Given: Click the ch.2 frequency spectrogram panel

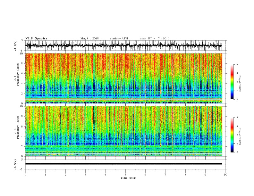Looking at the screenshot, I should 123,131.
